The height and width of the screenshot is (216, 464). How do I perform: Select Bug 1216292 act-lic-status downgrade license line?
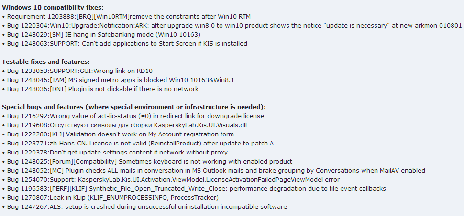(133, 116)
